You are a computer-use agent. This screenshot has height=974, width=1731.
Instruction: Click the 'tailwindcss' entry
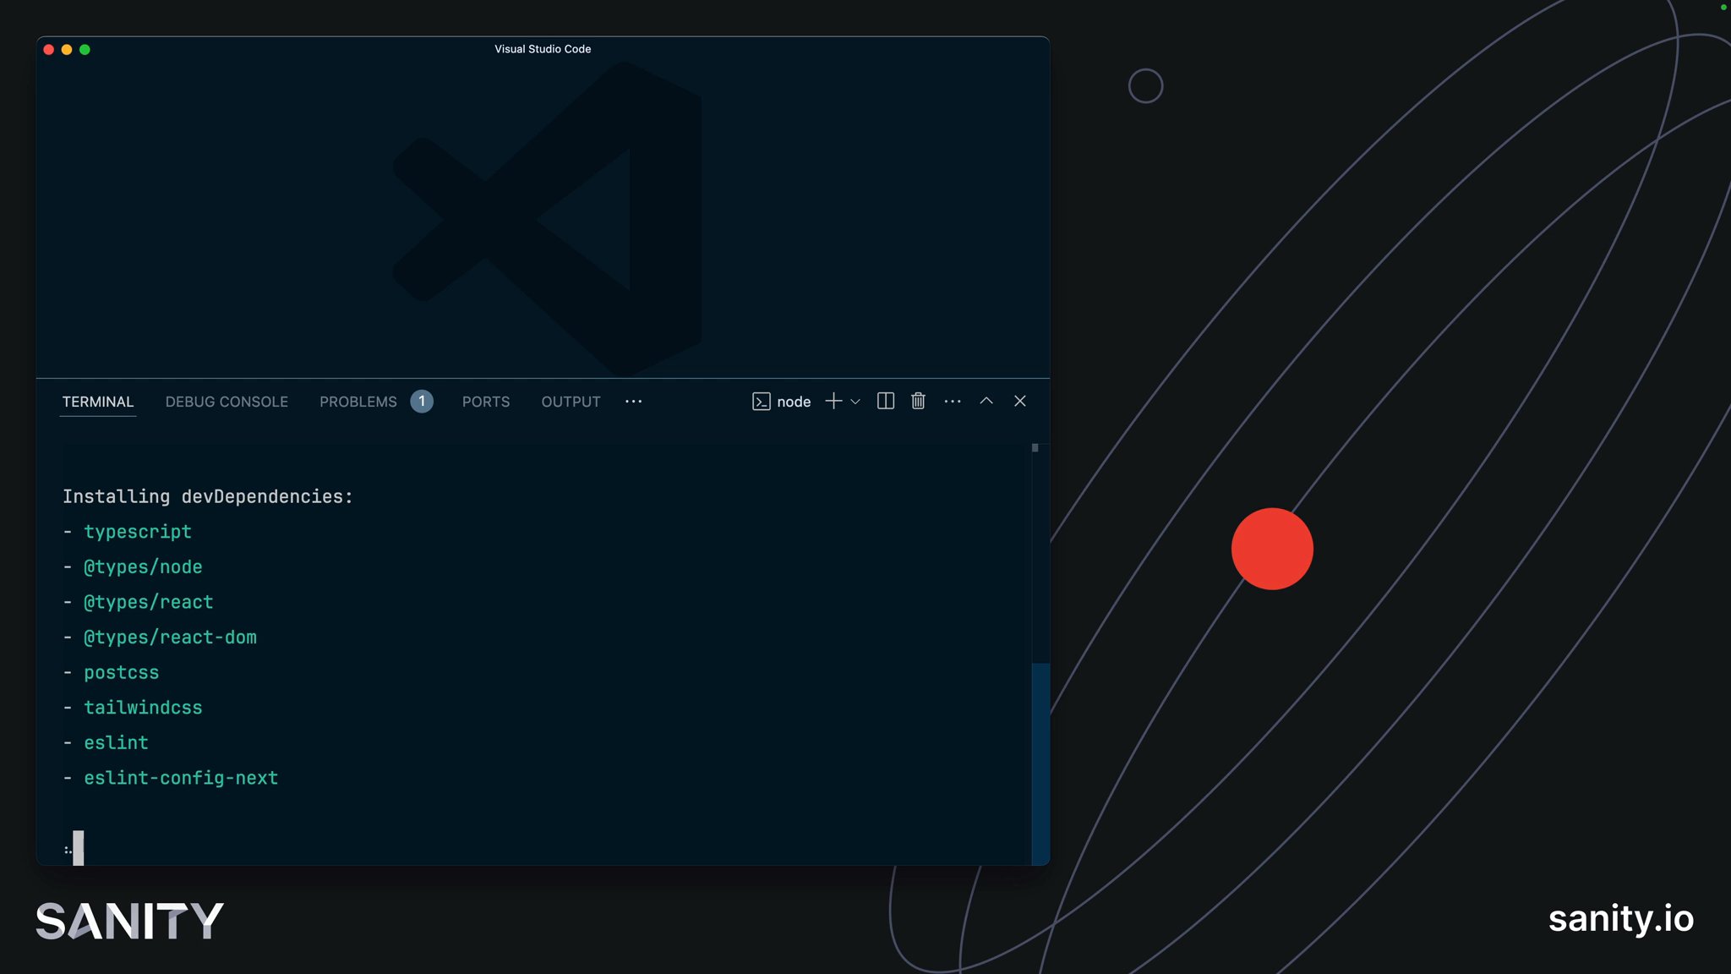(x=143, y=708)
